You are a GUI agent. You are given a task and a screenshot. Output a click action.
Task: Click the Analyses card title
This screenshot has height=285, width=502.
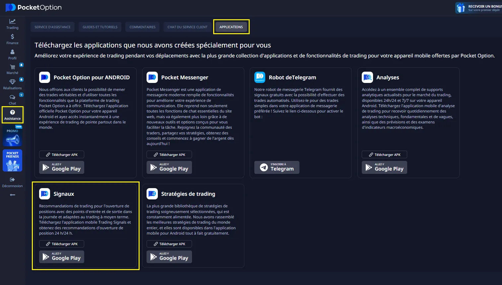pyautogui.click(x=388, y=78)
